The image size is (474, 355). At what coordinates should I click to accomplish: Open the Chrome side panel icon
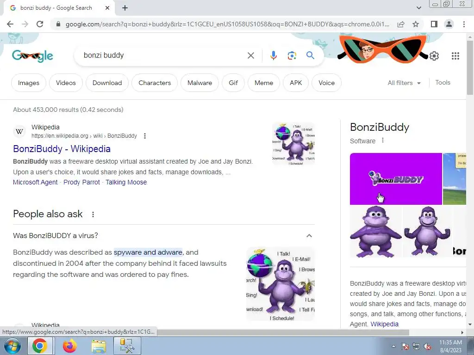(434, 24)
